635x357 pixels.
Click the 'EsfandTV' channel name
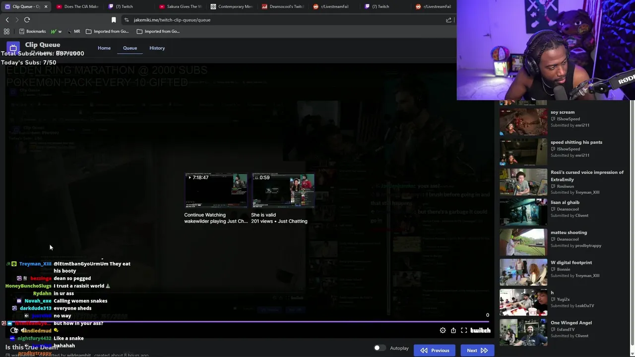566,329
